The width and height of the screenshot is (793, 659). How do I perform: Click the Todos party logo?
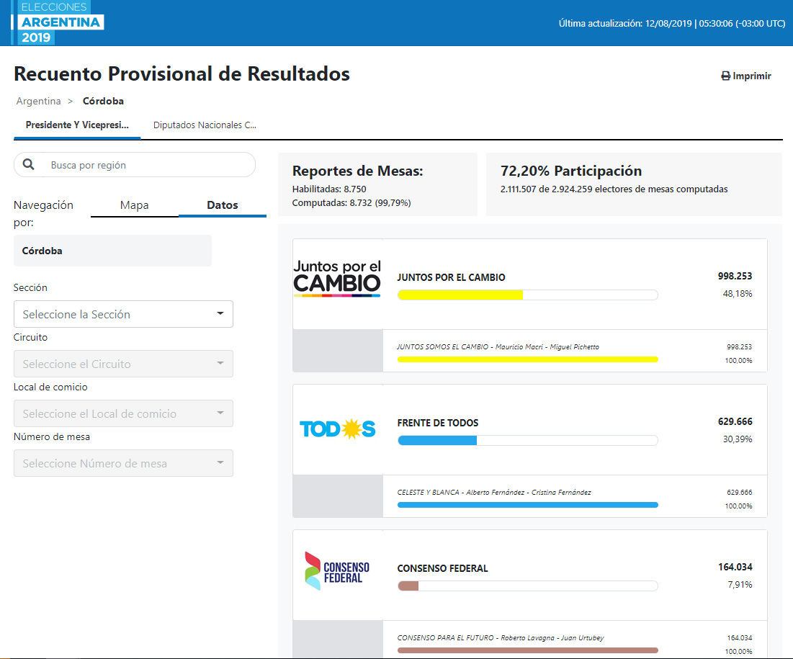pyautogui.click(x=337, y=429)
